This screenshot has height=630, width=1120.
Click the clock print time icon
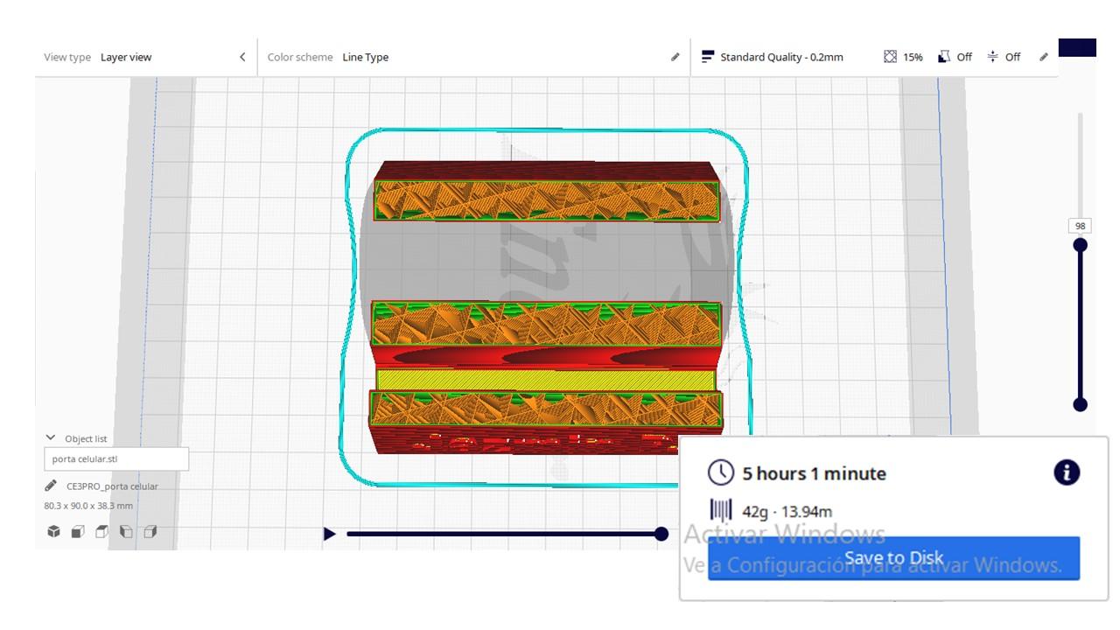point(721,472)
